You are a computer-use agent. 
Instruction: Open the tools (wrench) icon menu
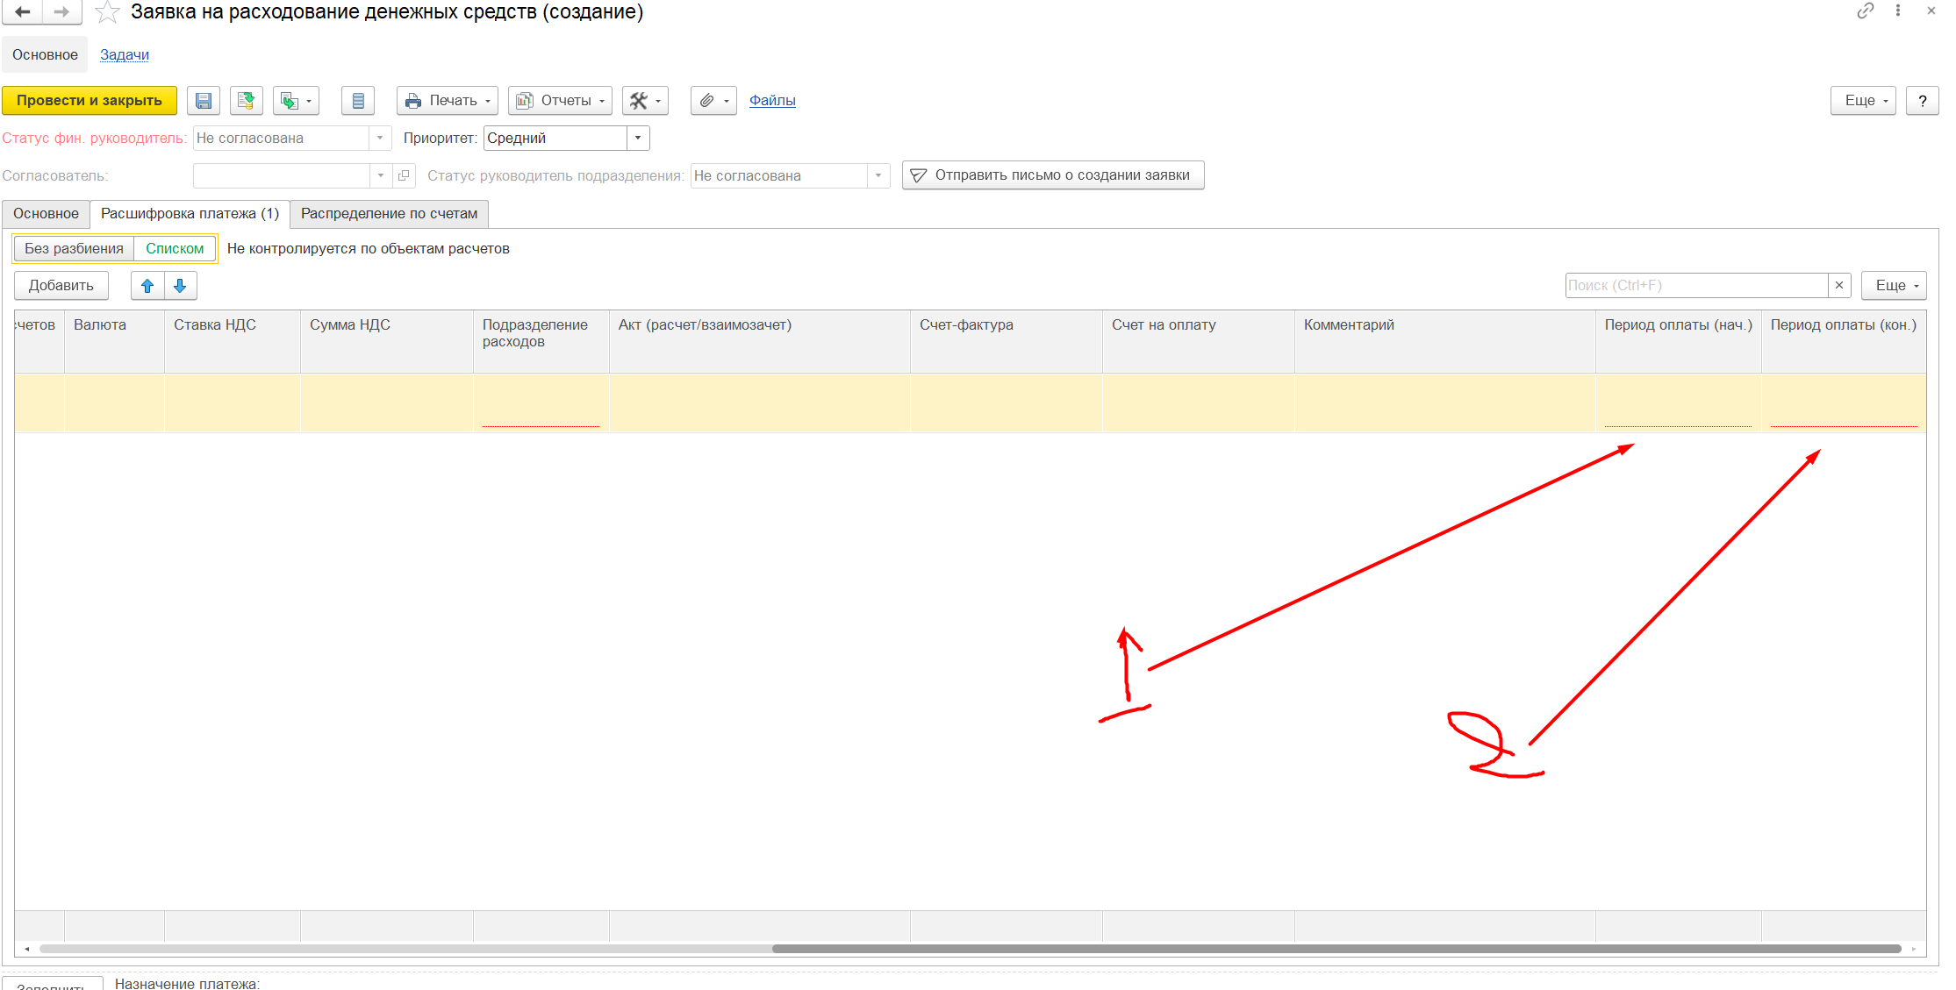click(645, 101)
